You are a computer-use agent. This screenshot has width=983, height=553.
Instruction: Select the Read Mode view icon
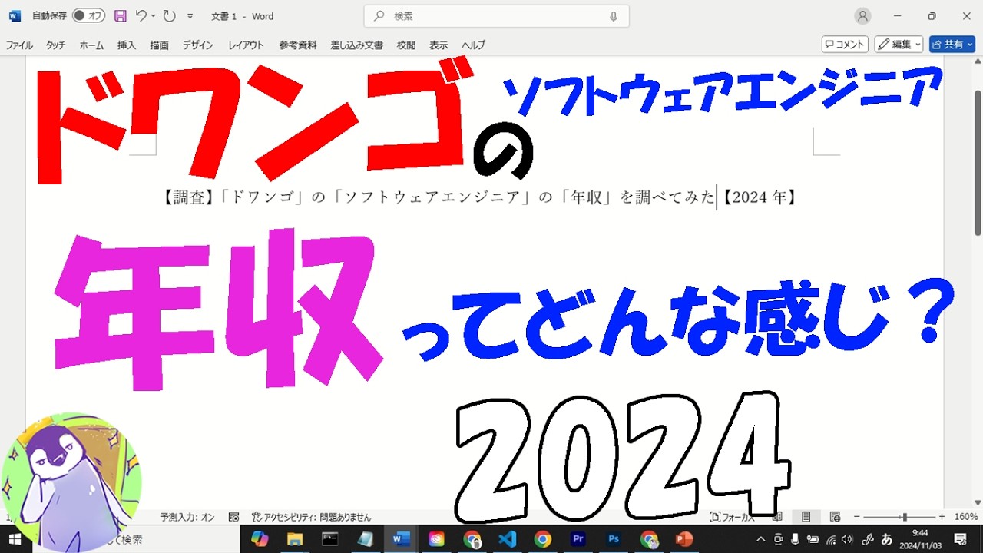pyautogui.click(x=777, y=517)
